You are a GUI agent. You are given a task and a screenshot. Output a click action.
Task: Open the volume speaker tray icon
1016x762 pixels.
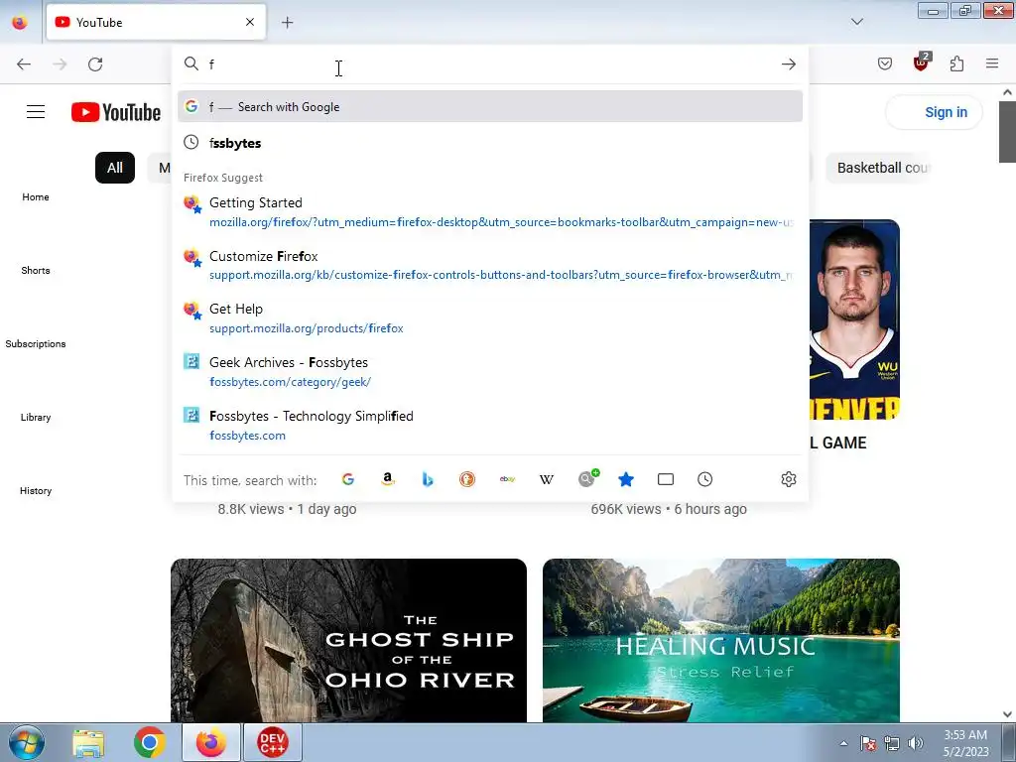pos(916,743)
